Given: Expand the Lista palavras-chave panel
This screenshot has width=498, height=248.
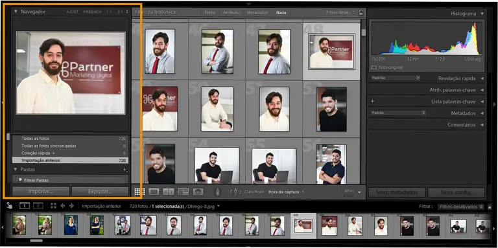Looking at the screenshot, I should coord(482,102).
